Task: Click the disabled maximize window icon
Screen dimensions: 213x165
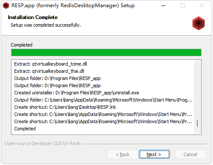Action: click(183, 5)
